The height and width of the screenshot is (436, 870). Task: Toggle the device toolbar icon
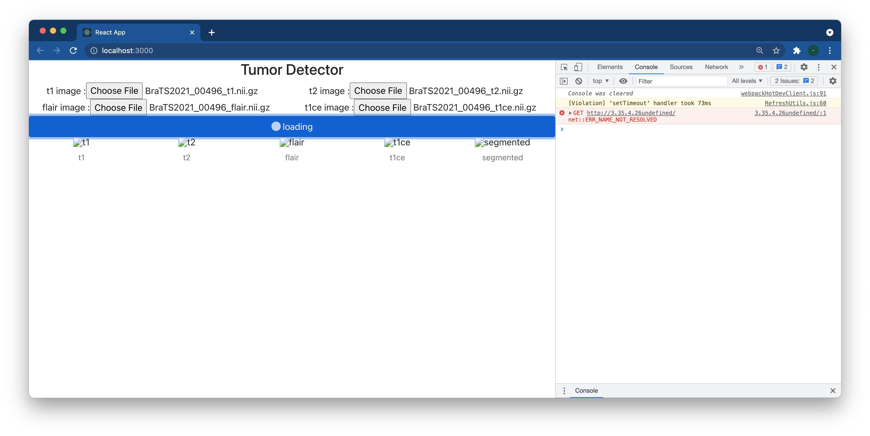pyautogui.click(x=578, y=67)
